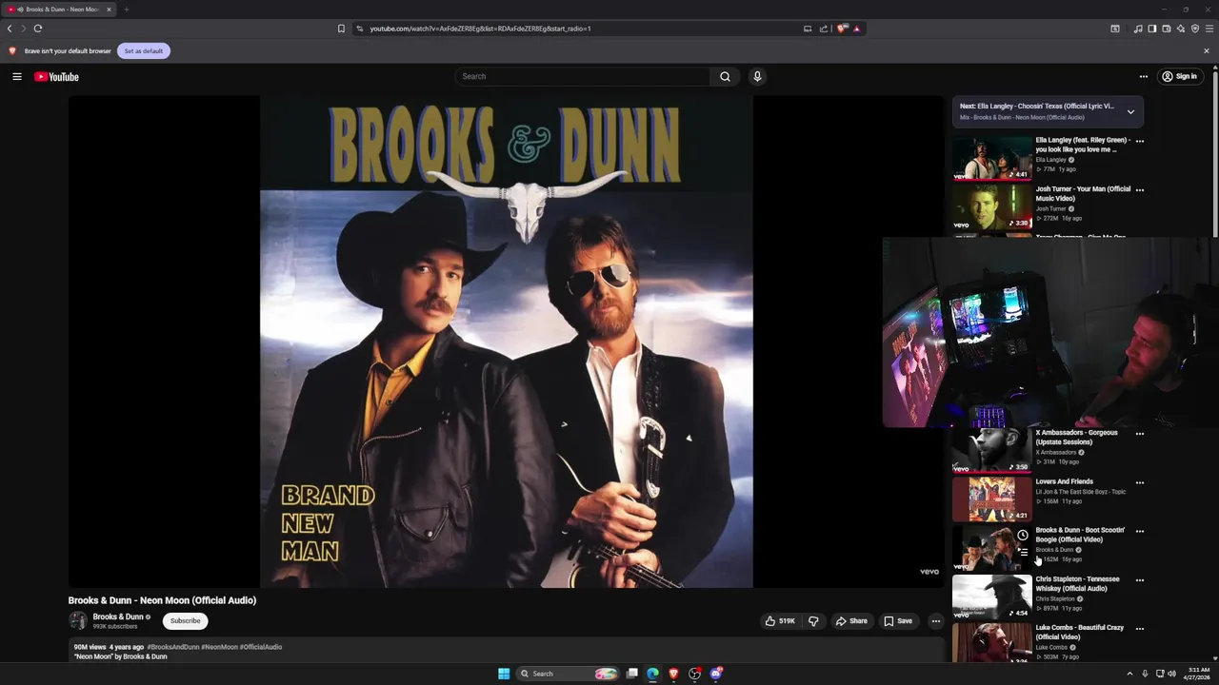The width and height of the screenshot is (1219, 685).
Task: Focus the YouTube search input field
Action: pyautogui.click(x=583, y=76)
